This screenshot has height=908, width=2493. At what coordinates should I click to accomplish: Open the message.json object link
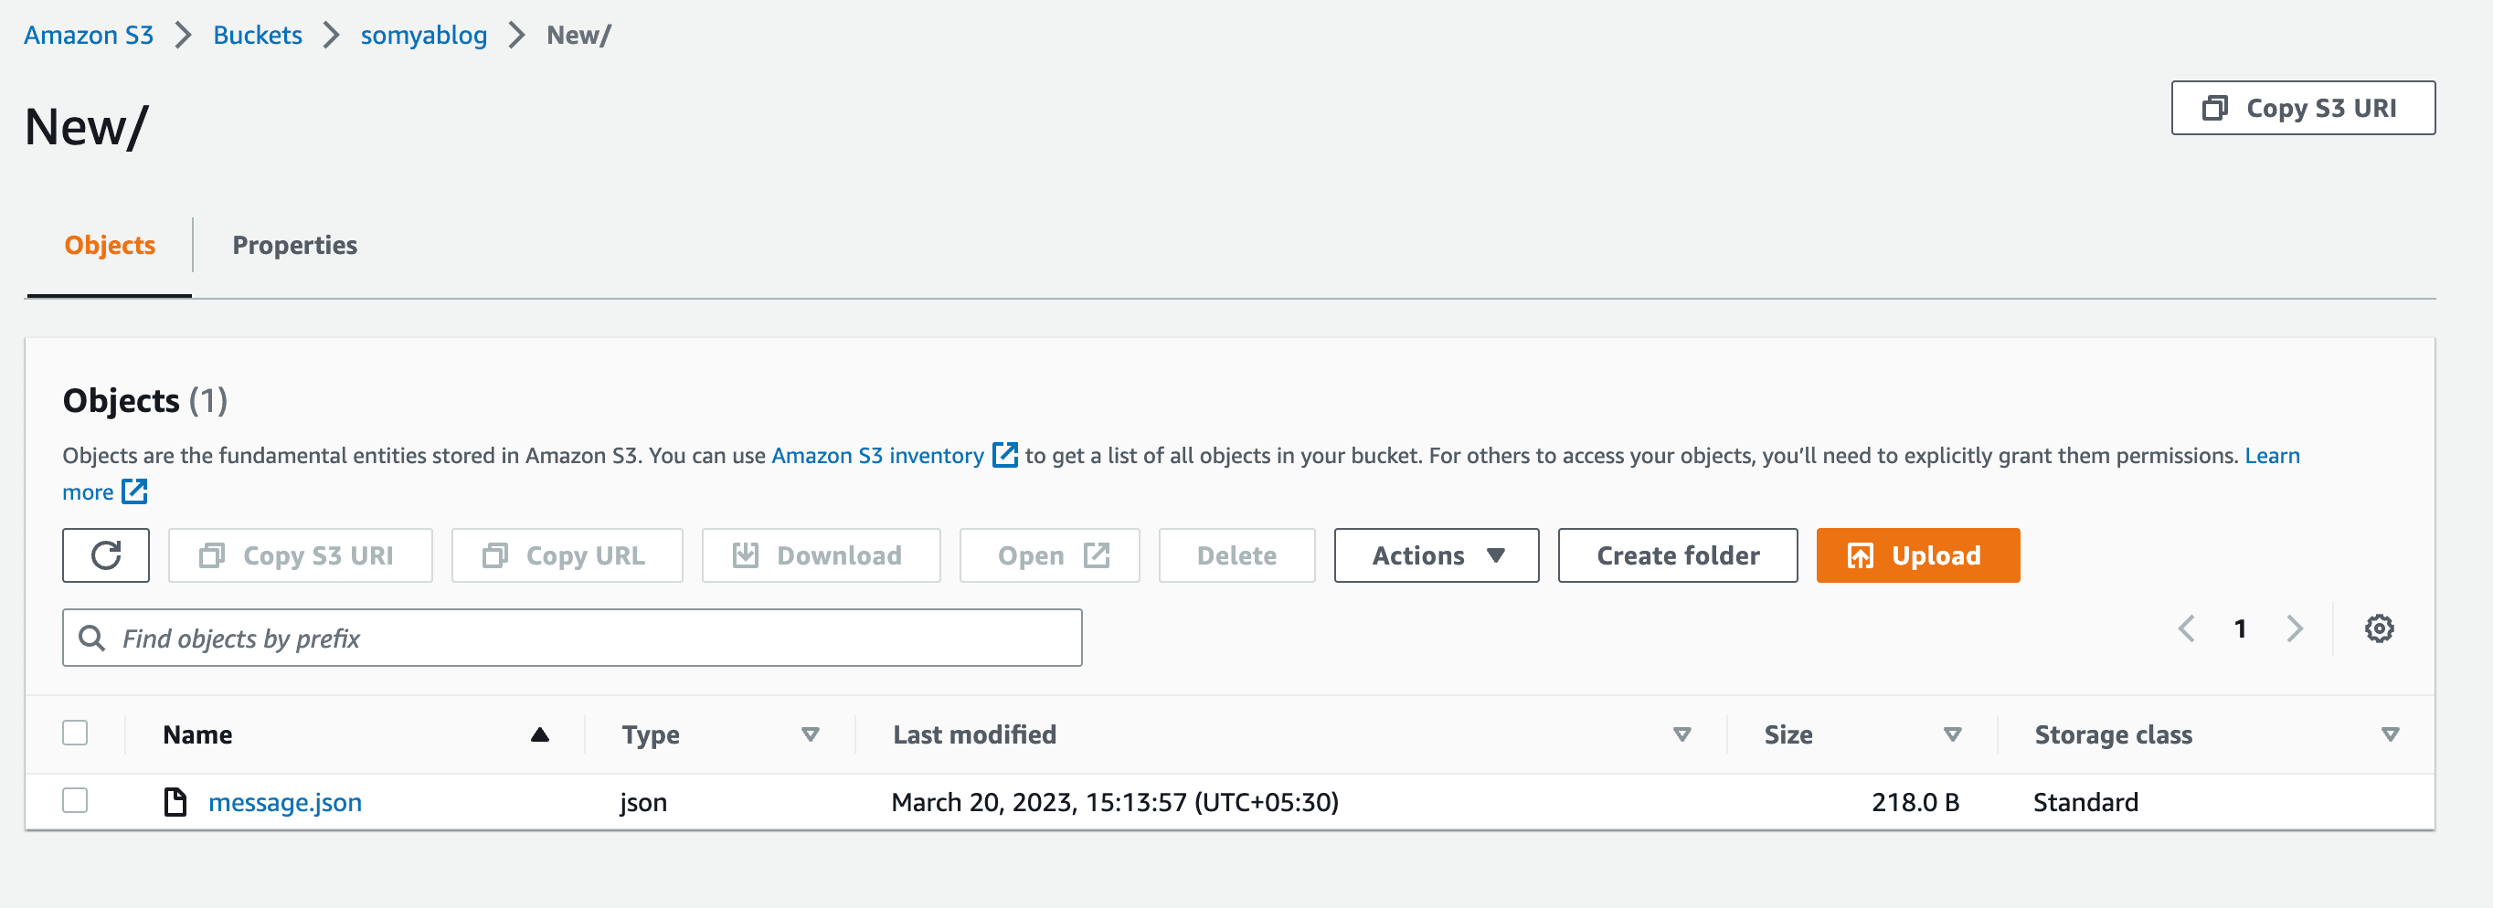pos(284,802)
